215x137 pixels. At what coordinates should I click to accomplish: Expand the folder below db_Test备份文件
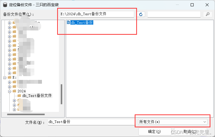pyautogui.click(x=14, y=101)
